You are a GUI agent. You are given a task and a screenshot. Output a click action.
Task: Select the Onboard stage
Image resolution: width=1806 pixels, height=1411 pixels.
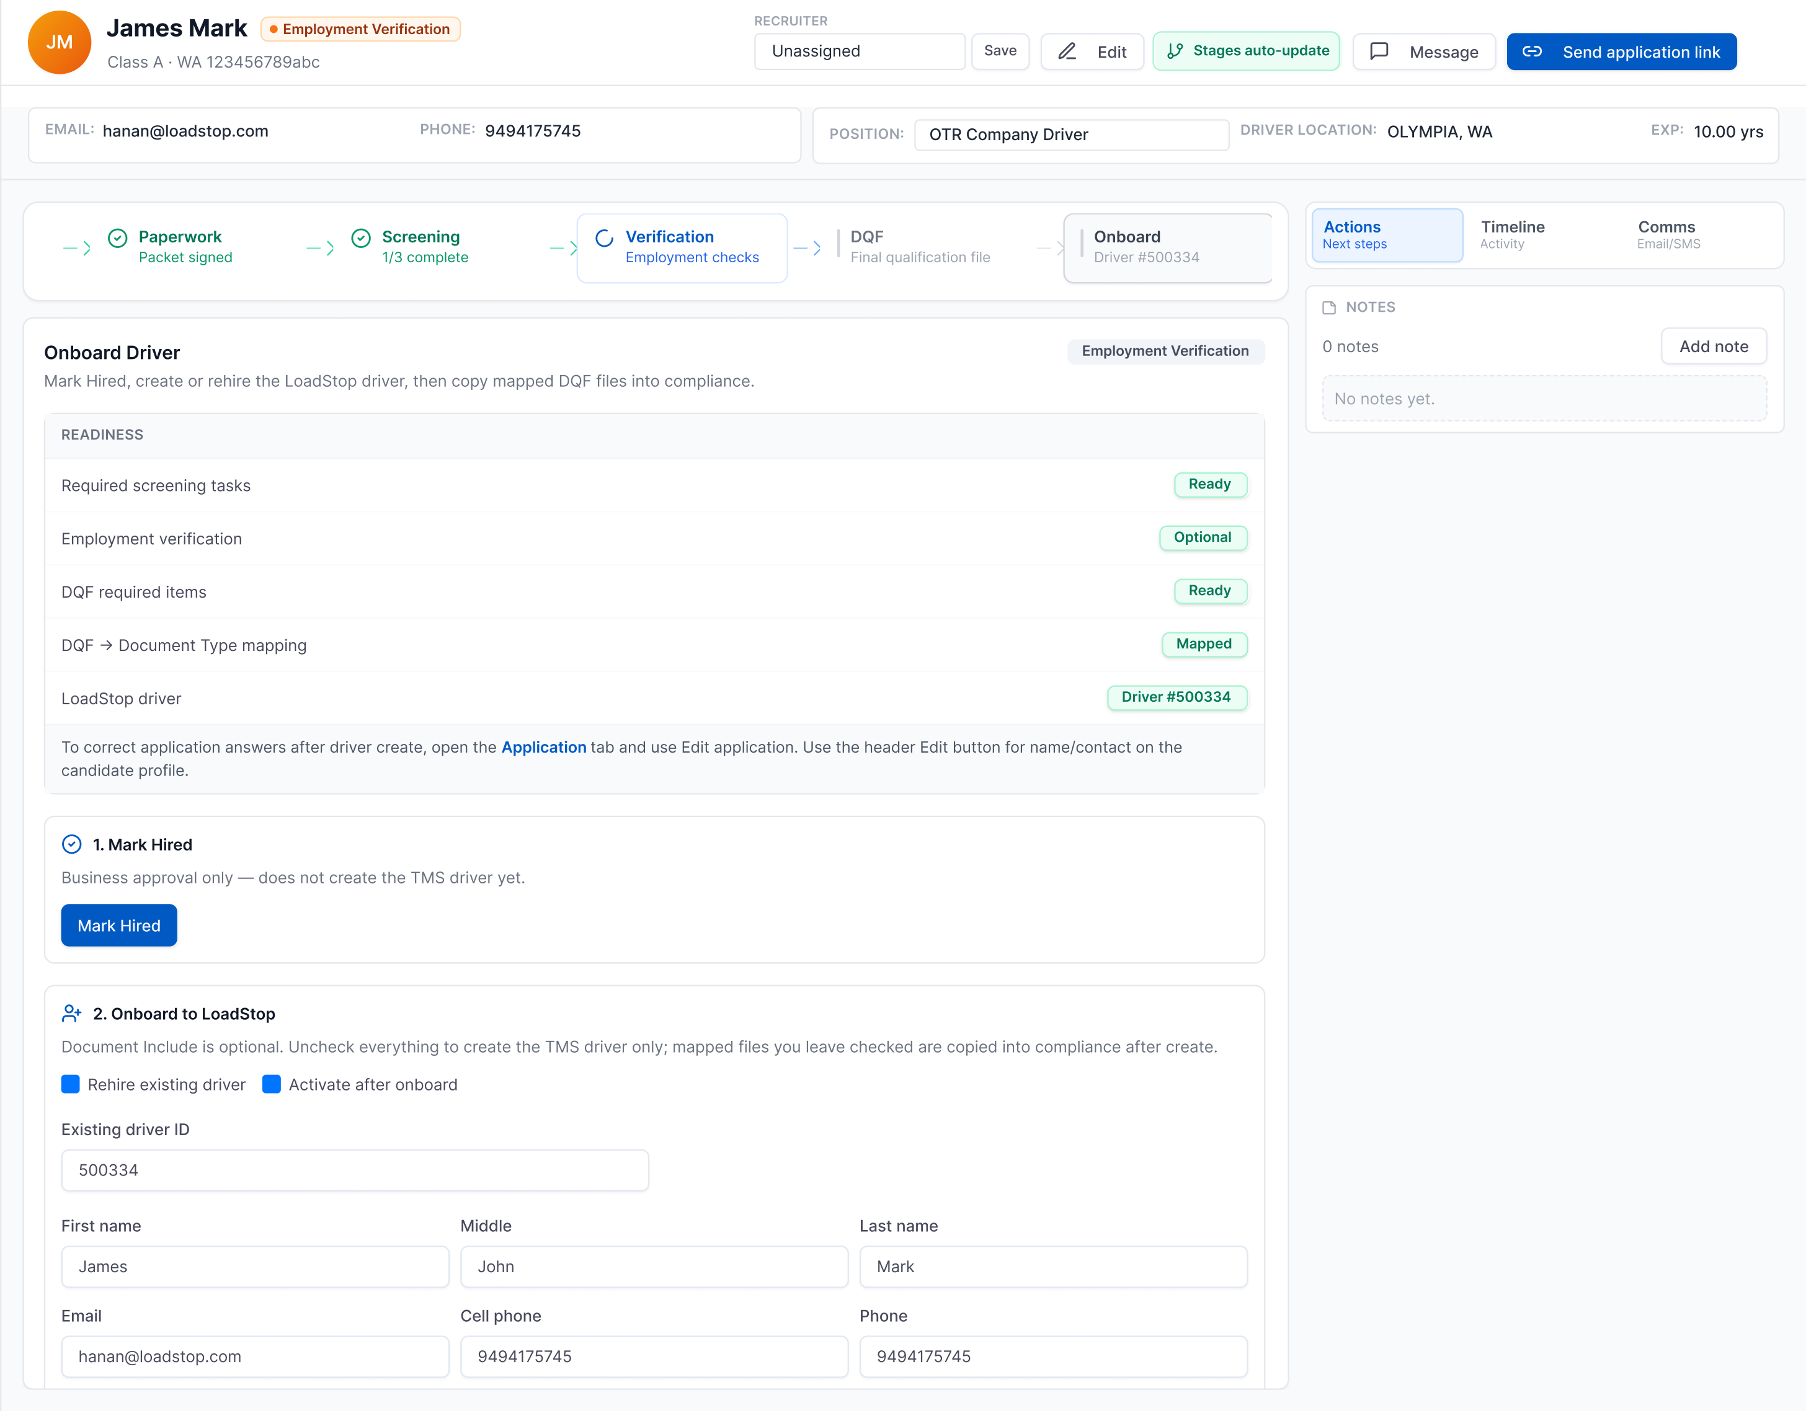[x=1168, y=248]
